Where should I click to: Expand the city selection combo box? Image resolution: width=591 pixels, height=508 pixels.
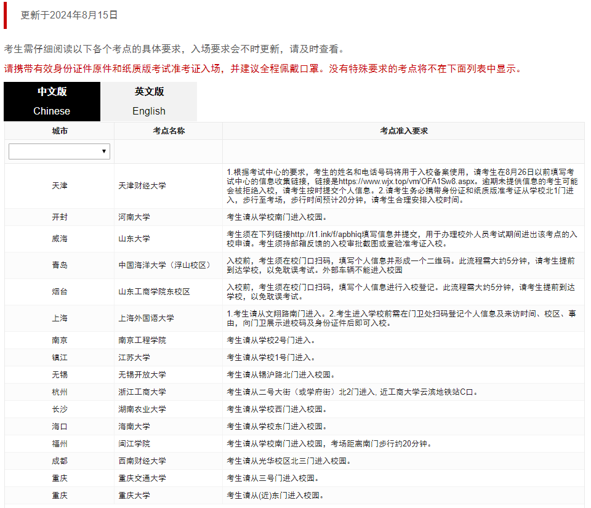58,151
